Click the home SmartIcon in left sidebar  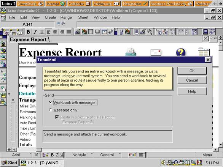coord(3,44)
